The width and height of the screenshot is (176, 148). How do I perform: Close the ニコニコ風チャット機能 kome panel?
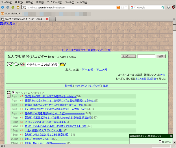(x=171, y=136)
